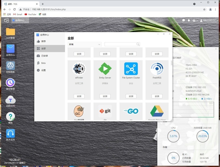This screenshot has height=167, width=220.
Task: Go to 设置 in App Center sidebar
Action: 50,70
